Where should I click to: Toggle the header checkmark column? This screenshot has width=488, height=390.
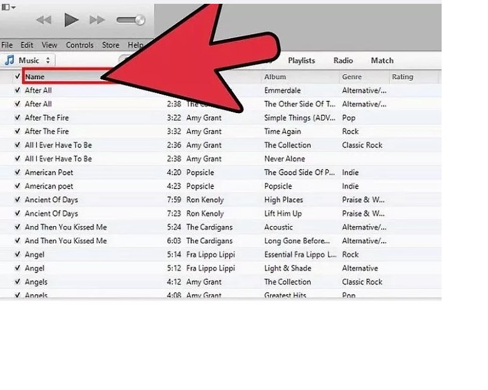click(17, 77)
